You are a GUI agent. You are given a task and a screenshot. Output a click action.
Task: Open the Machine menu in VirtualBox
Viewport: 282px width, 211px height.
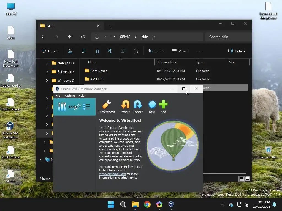pos(69,96)
